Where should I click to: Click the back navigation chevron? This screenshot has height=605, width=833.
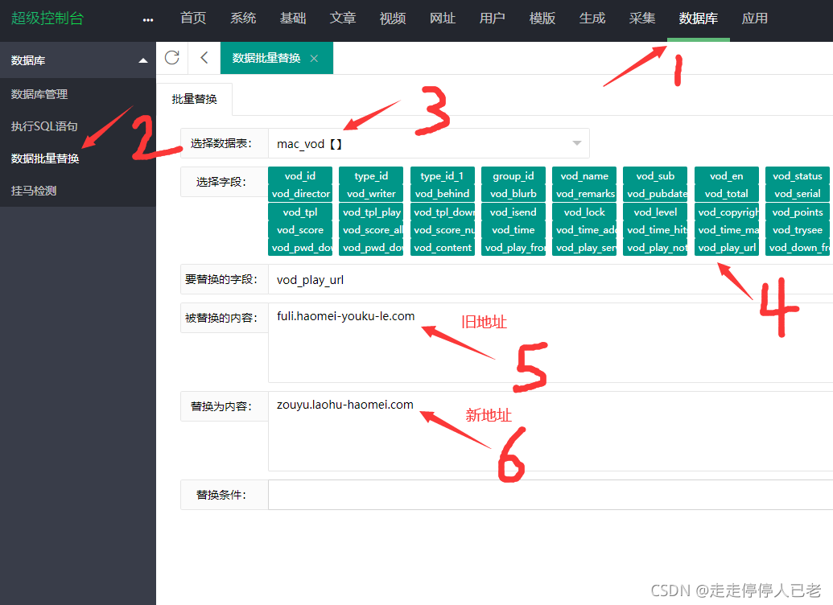point(203,57)
